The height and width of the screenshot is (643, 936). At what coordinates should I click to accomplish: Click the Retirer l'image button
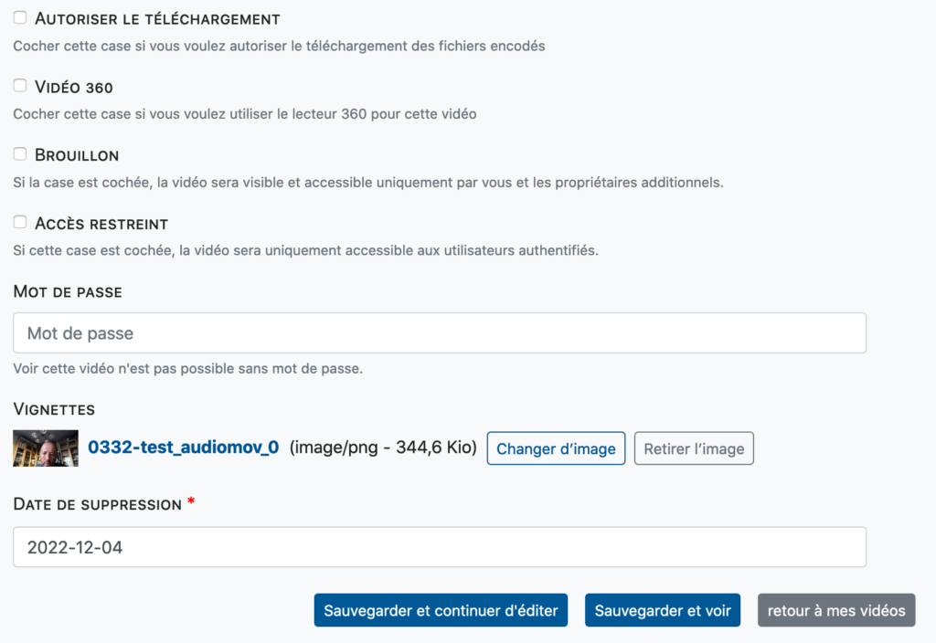pos(694,448)
